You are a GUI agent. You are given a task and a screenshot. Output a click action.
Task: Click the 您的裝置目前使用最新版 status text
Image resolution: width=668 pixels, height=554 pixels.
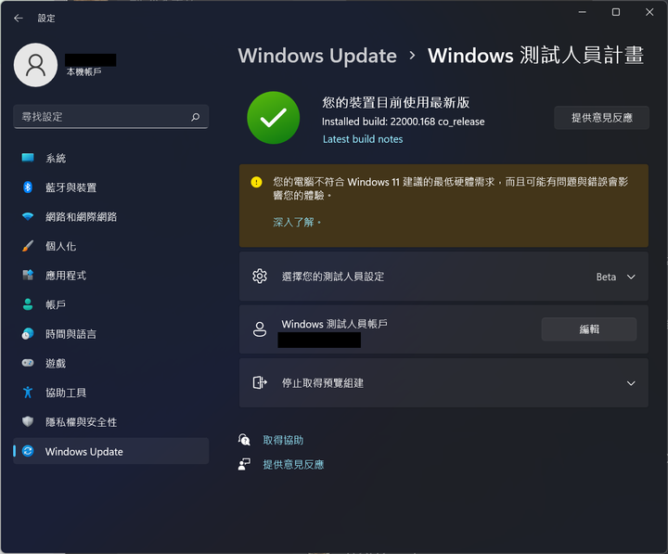click(x=396, y=102)
